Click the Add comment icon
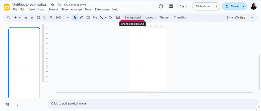 coord(118,18)
